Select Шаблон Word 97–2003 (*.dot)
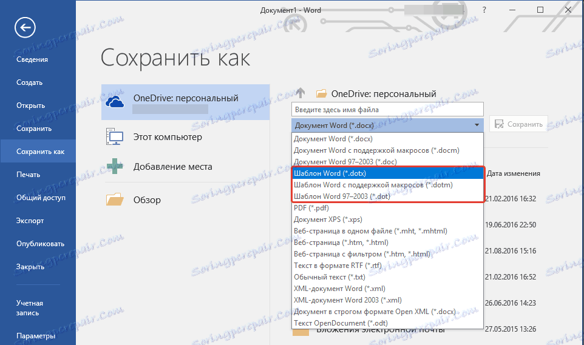584x345 pixels. point(387,196)
